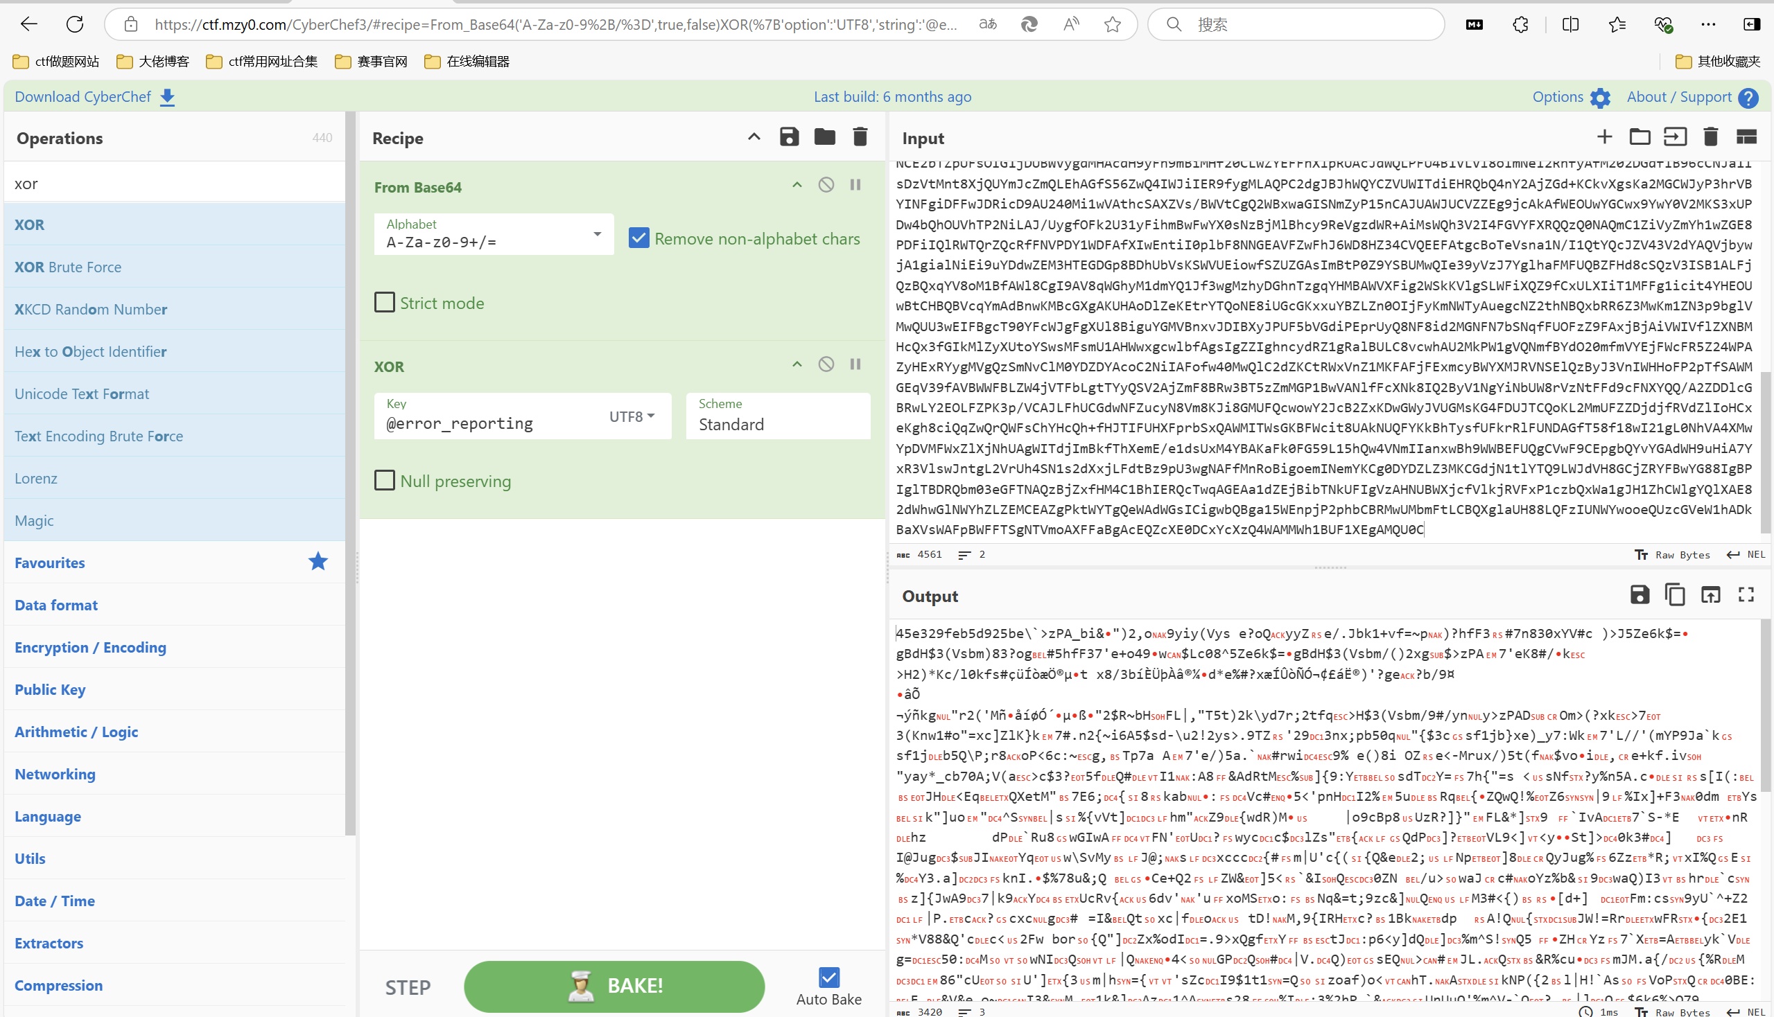Expand the Public Key category
Viewport: 1774px width, 1017px height.
point(175,689)
